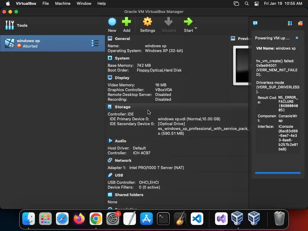Open Finder from the Dock
This screenshot has width=308, height=231.
coord(29,219)
